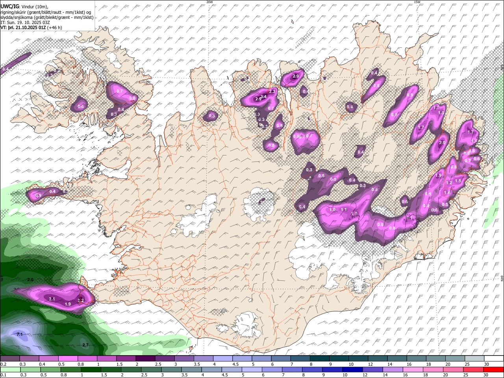The height and width of the screenshot is (378, 504).
Task: Click the grey-blue 3.5 rain legend swatch
Action: [x=192, y=369]
